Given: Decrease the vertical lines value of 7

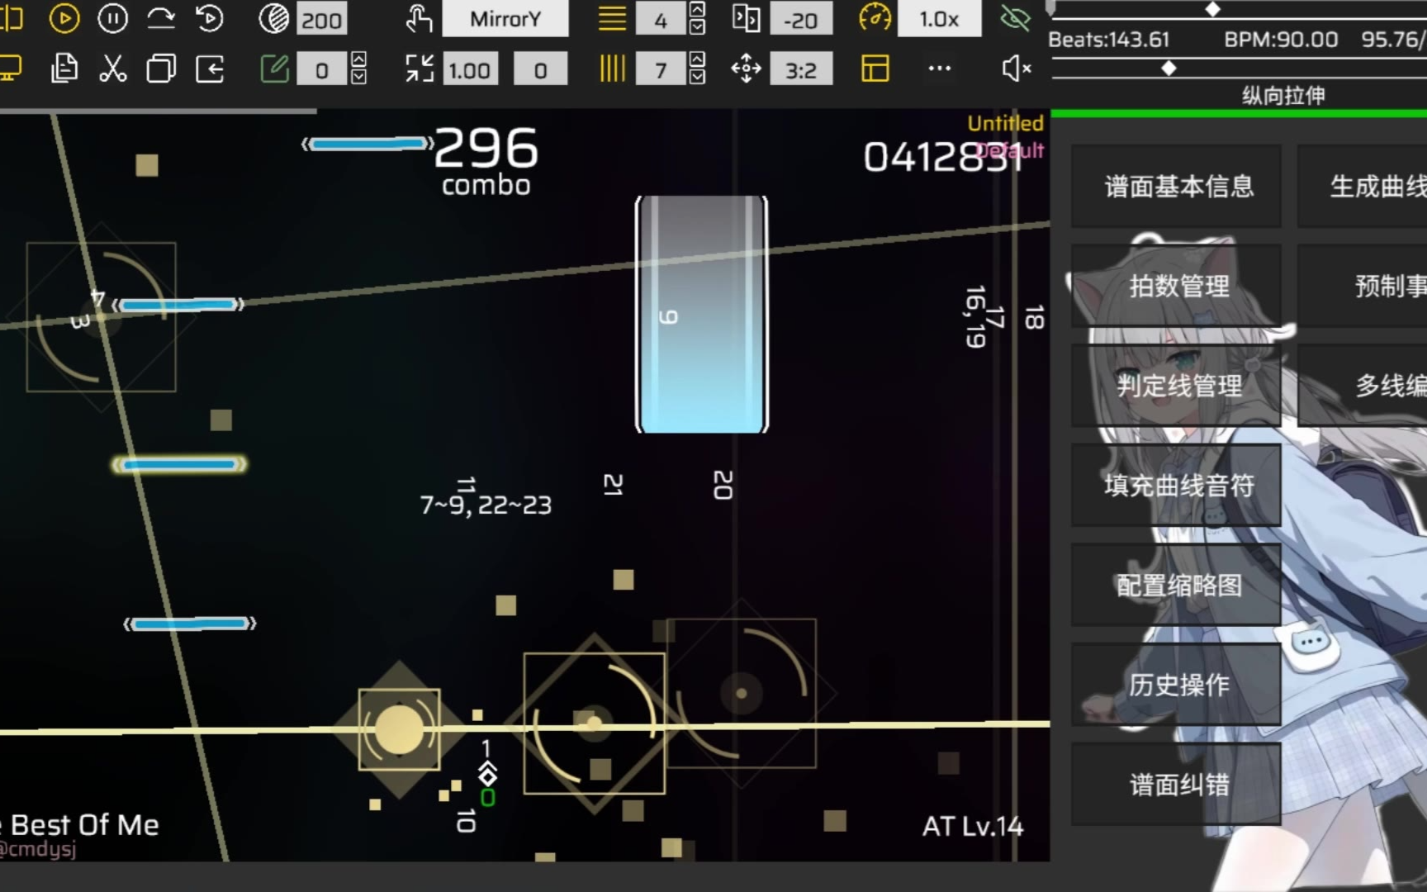Looking at the screenshot, I should (698, 78).
